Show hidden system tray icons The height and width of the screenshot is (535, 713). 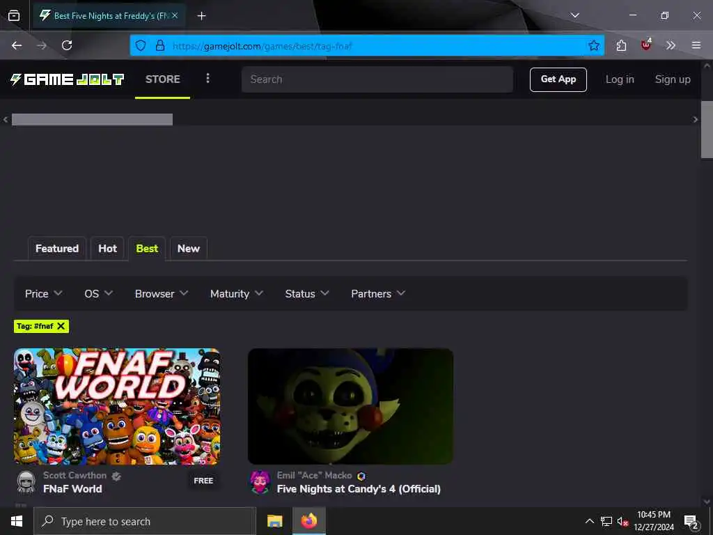tap(589, 521)
